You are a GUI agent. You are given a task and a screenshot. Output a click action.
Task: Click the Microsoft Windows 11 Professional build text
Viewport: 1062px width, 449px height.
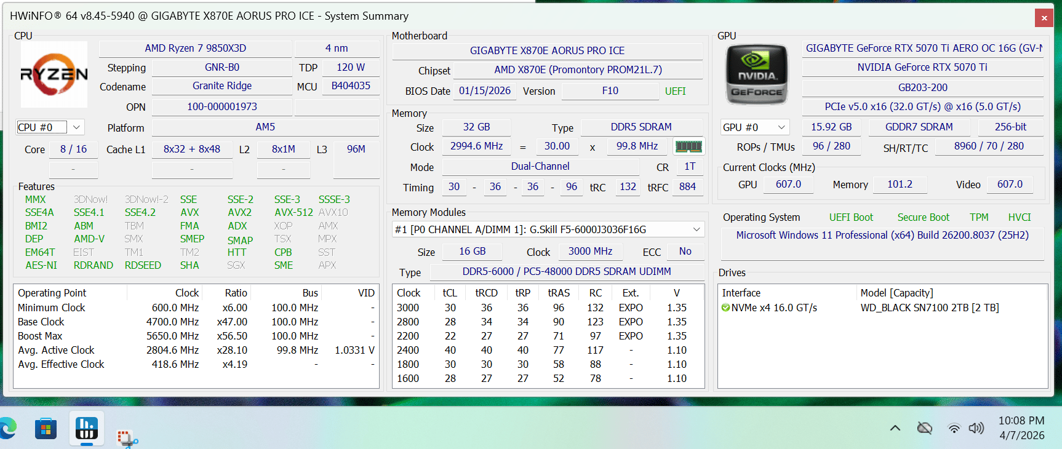pyautogui.click(x=882, y=235)
